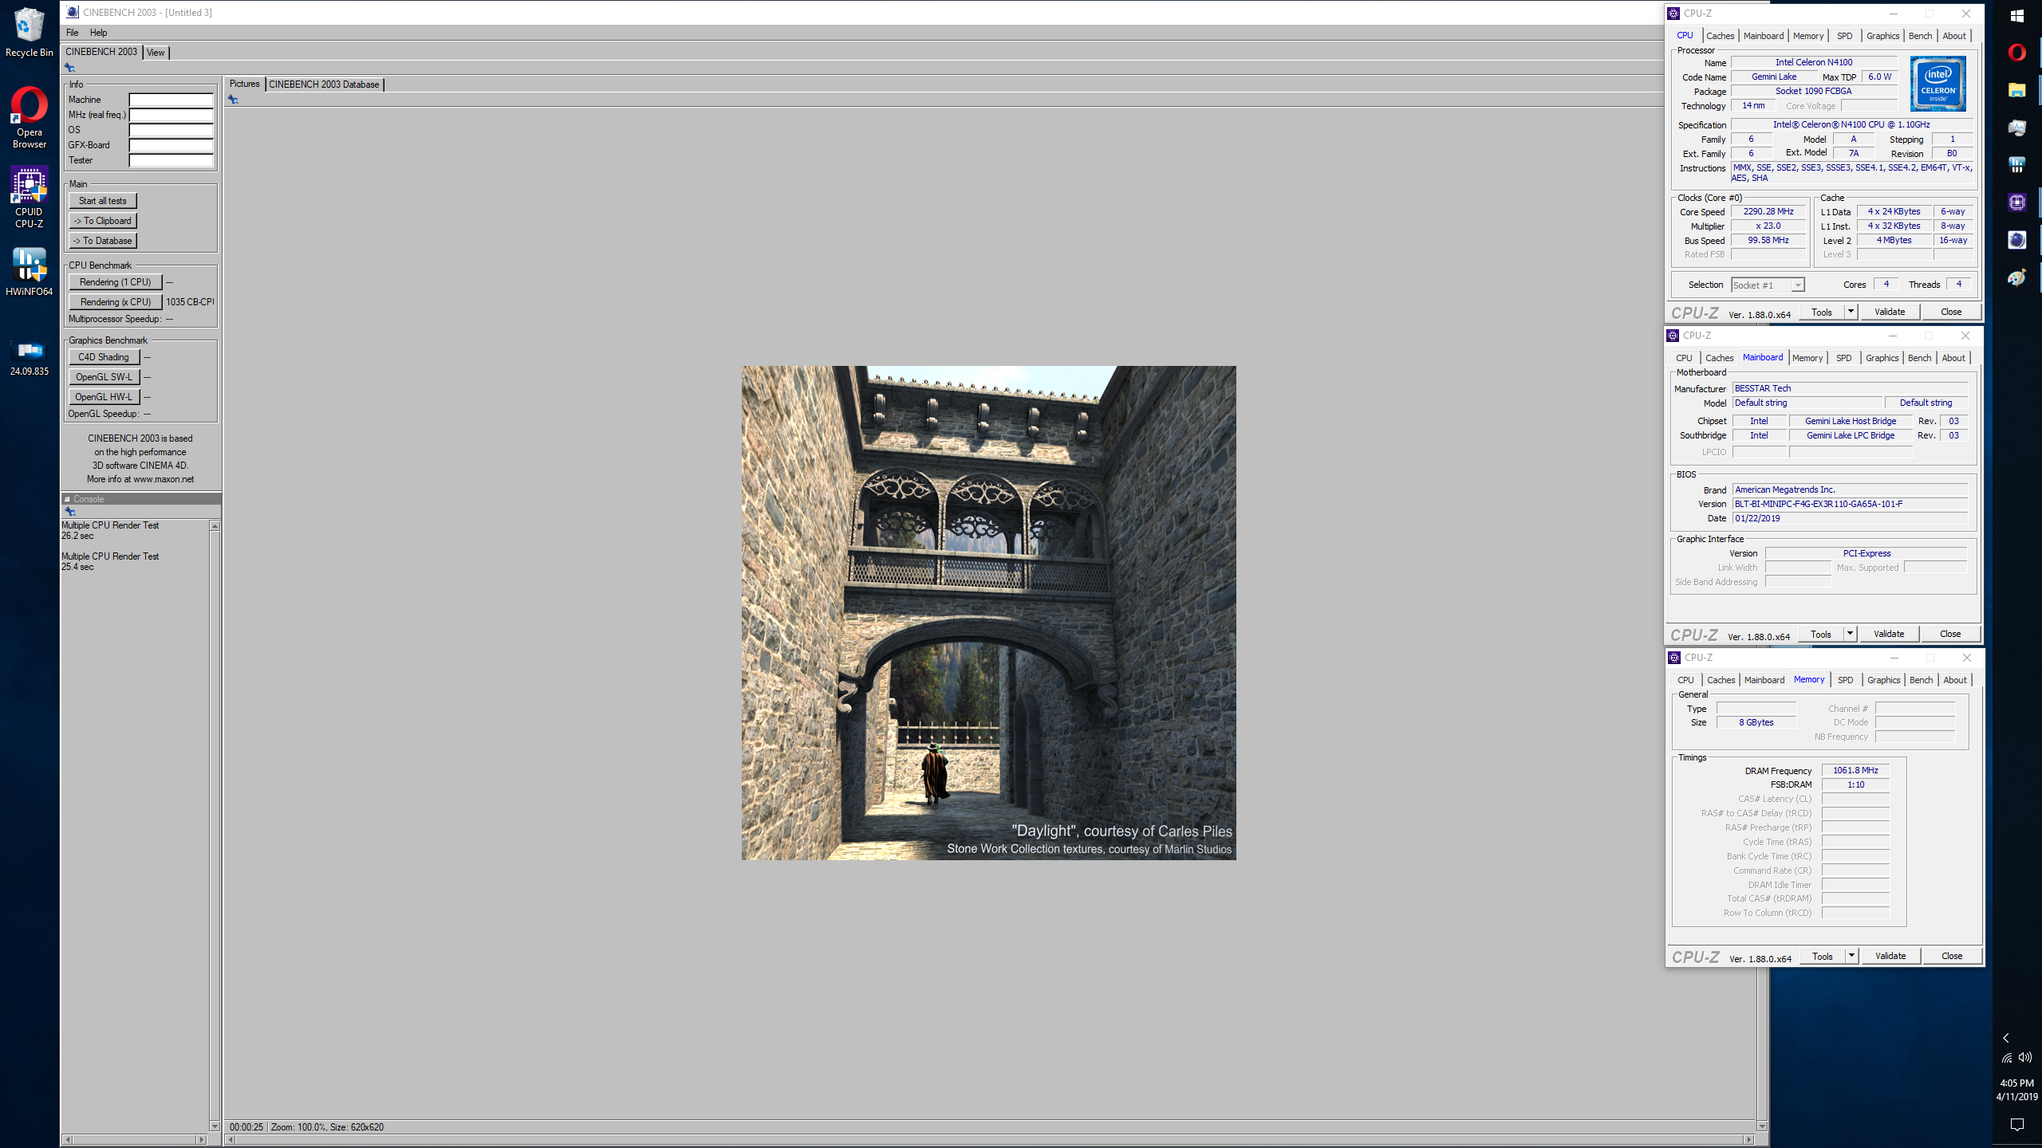Click the HWiNFO taskbar icon
2042x1148 pixels.
tap(2017, 165)
